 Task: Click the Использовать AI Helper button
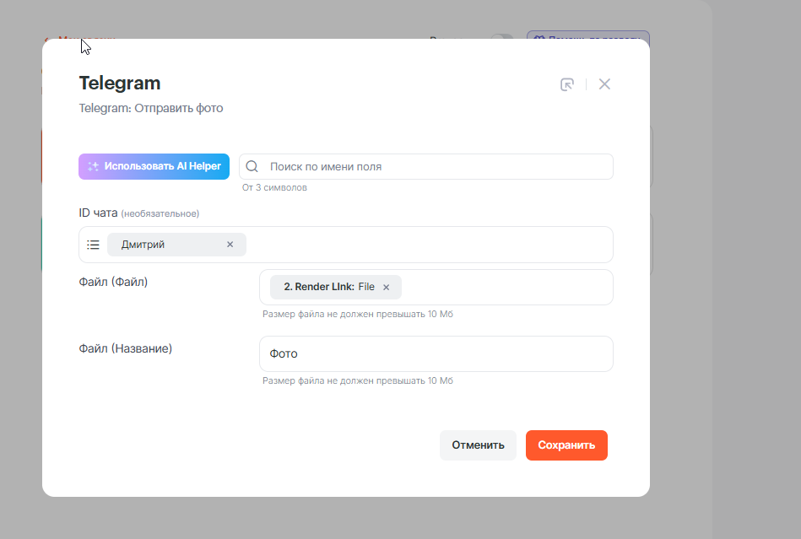tap(154, 166)
